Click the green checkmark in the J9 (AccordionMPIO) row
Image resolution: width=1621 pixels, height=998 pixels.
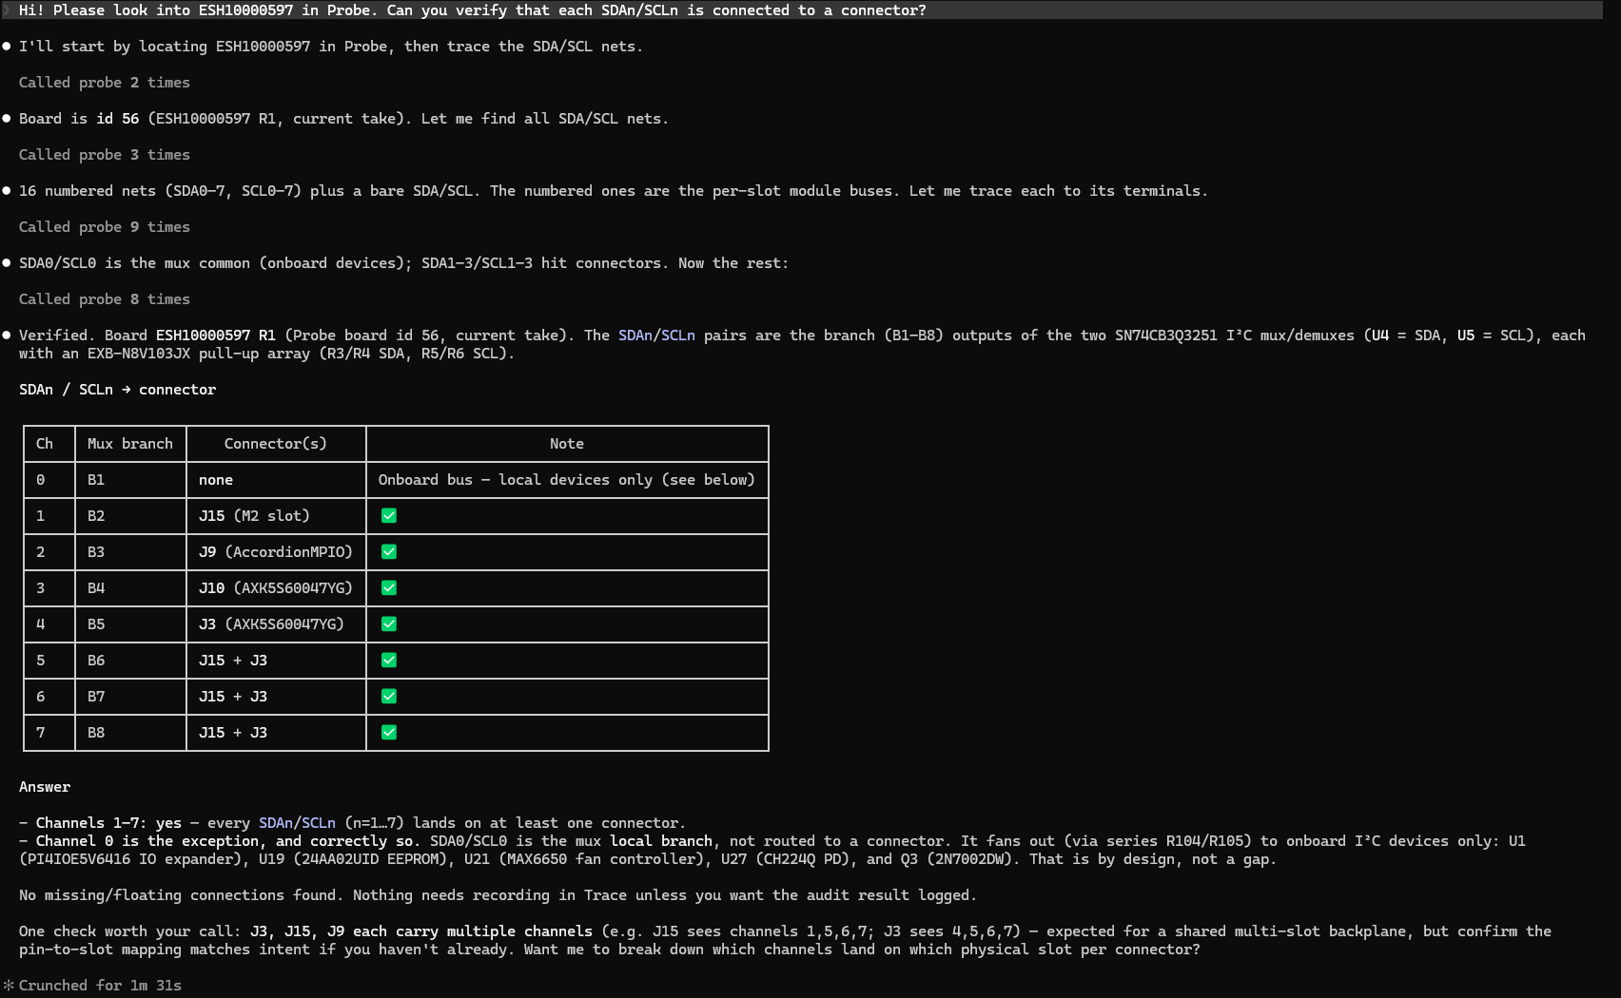coord(389,552)
